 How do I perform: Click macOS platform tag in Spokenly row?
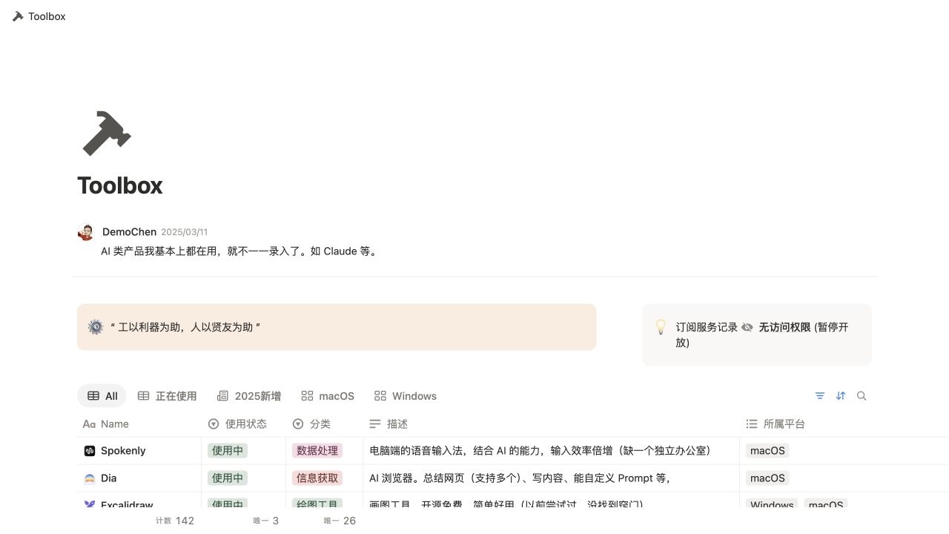point(767,451)
